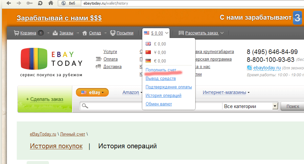304x164 pixels.
Task: Click the UK flag icon
Action: point(148,44)
